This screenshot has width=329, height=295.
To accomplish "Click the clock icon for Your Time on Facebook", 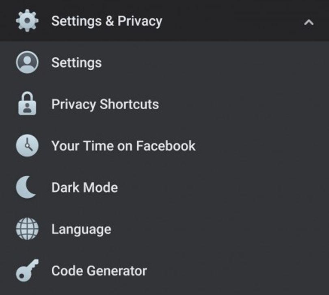I will click(27, 145).
